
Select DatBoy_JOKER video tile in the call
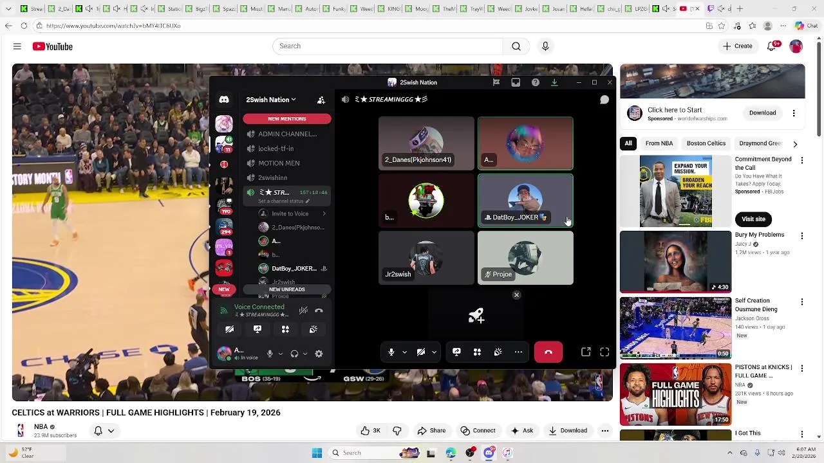pos(525,201)
